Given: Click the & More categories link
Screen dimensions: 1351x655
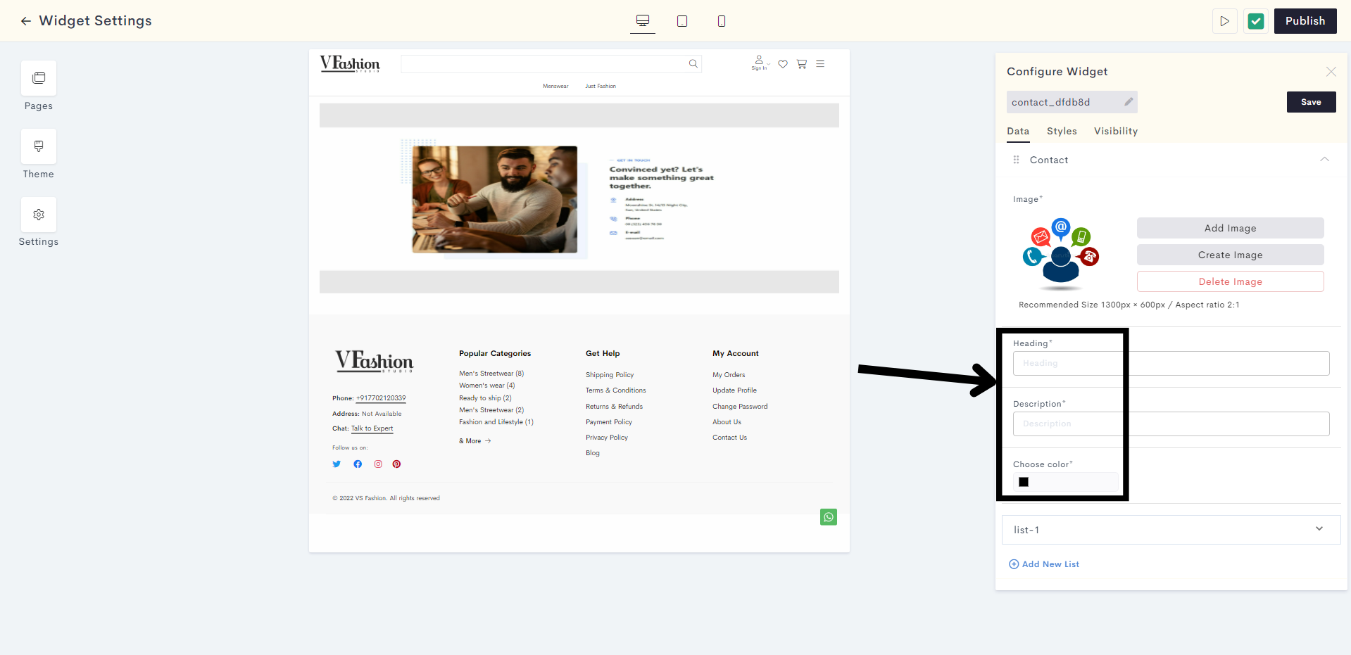Looking at the screenshot, I should 475,441.
